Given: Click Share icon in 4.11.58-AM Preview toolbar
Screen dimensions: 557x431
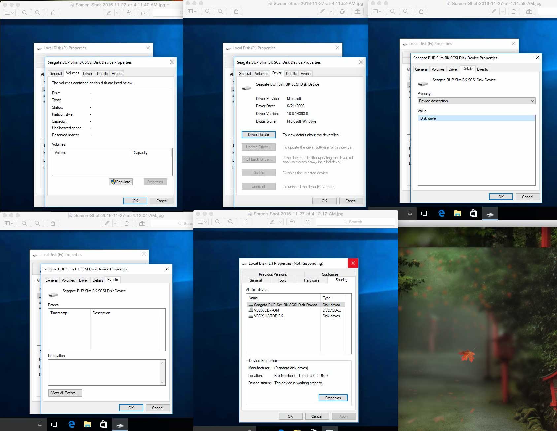Looking at the screenshot, I should pyautogui.click(x=421, y=11).
